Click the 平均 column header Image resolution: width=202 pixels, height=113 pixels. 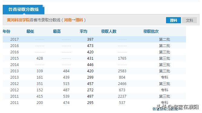coord(83,31)
